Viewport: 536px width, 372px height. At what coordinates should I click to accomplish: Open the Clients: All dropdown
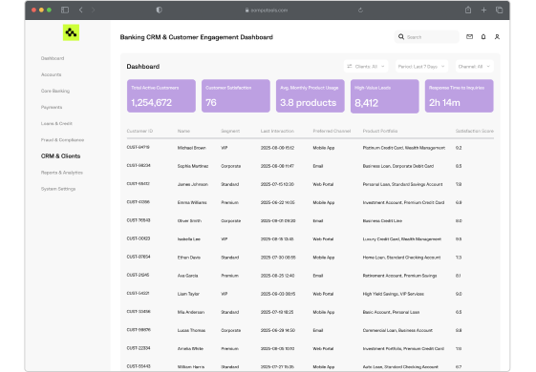coord(366,66)
